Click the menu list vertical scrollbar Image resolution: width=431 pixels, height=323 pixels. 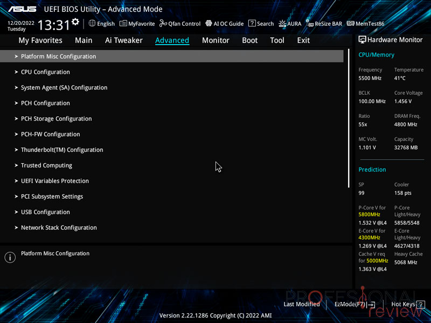[x=349, y=118]
